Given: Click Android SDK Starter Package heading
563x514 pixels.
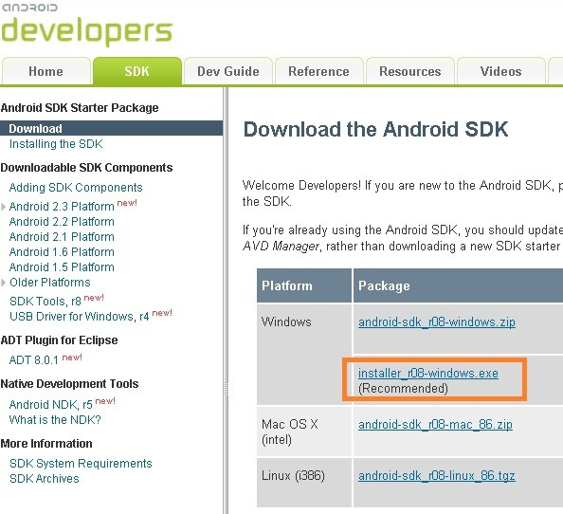Looking at the screenshot, I should point(80,107).
